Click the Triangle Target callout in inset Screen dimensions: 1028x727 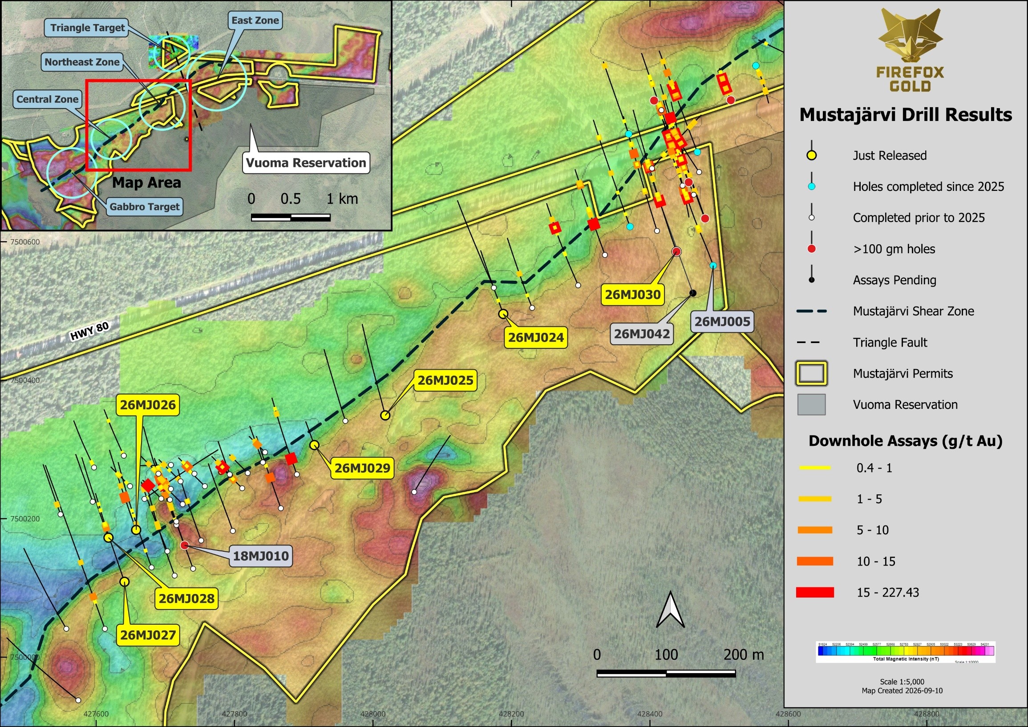(87, 28)
